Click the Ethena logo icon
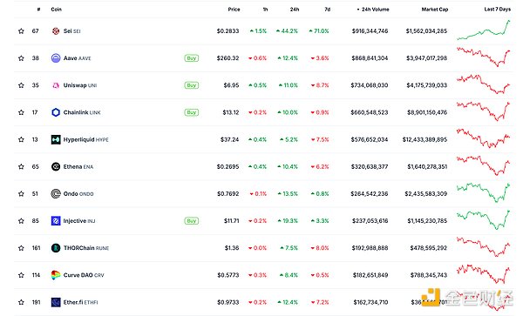The height and width of the screenshot is (316, 523). (x=56, y=166)
